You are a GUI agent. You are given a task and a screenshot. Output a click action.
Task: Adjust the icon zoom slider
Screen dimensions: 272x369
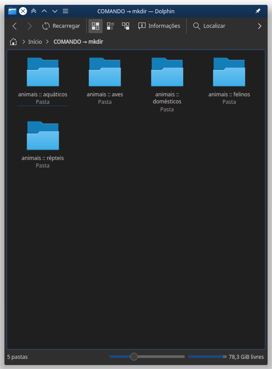coord(134,357)
